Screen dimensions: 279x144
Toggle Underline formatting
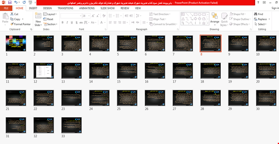(72, 23)
